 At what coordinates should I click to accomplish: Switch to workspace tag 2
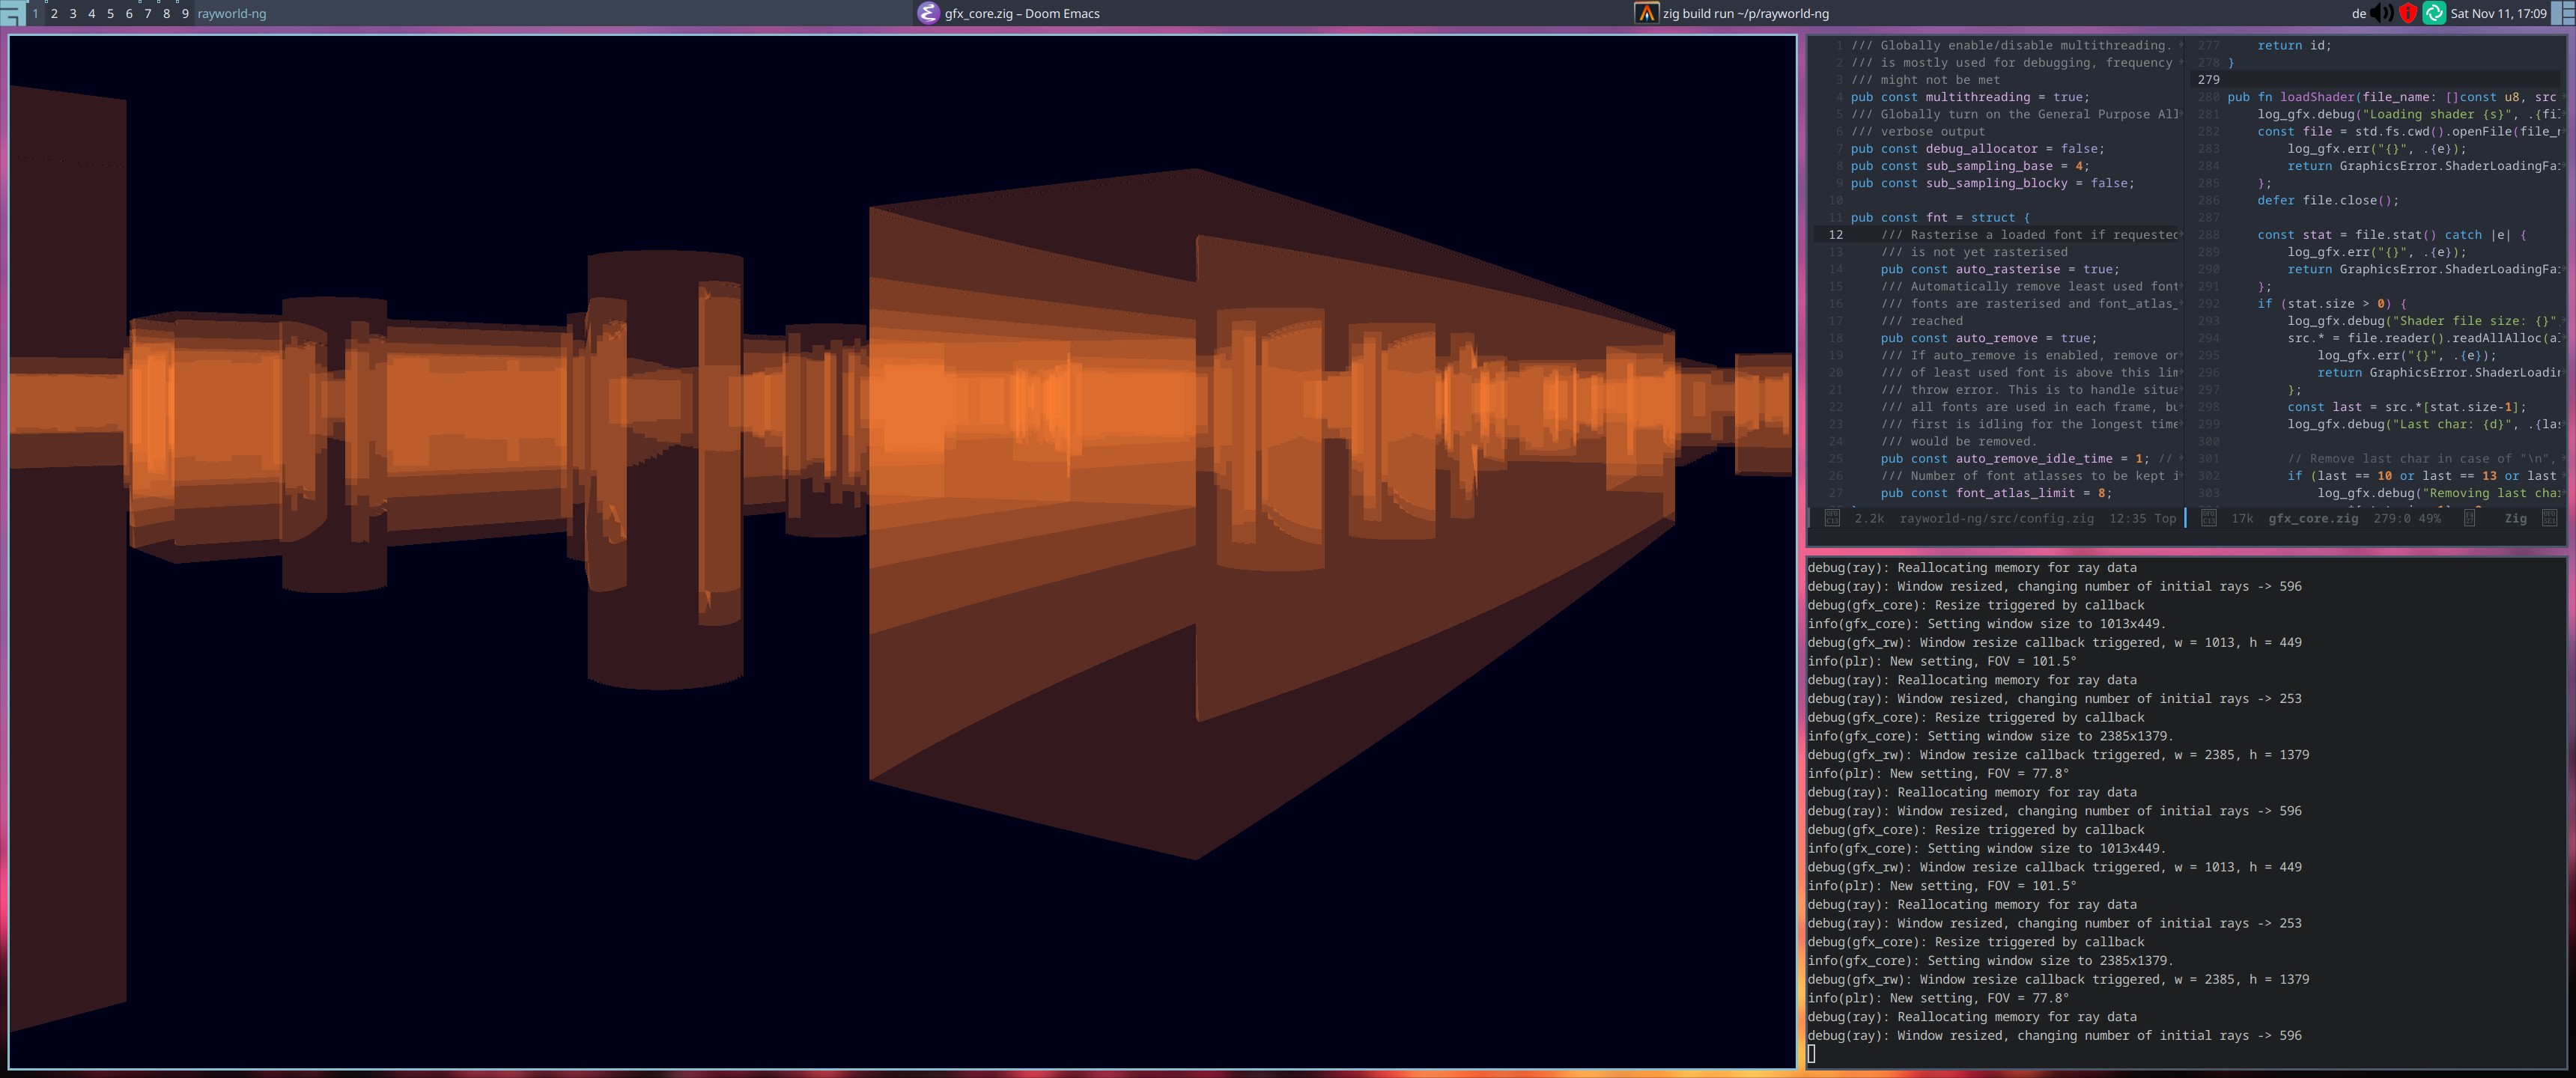point(54,14)
